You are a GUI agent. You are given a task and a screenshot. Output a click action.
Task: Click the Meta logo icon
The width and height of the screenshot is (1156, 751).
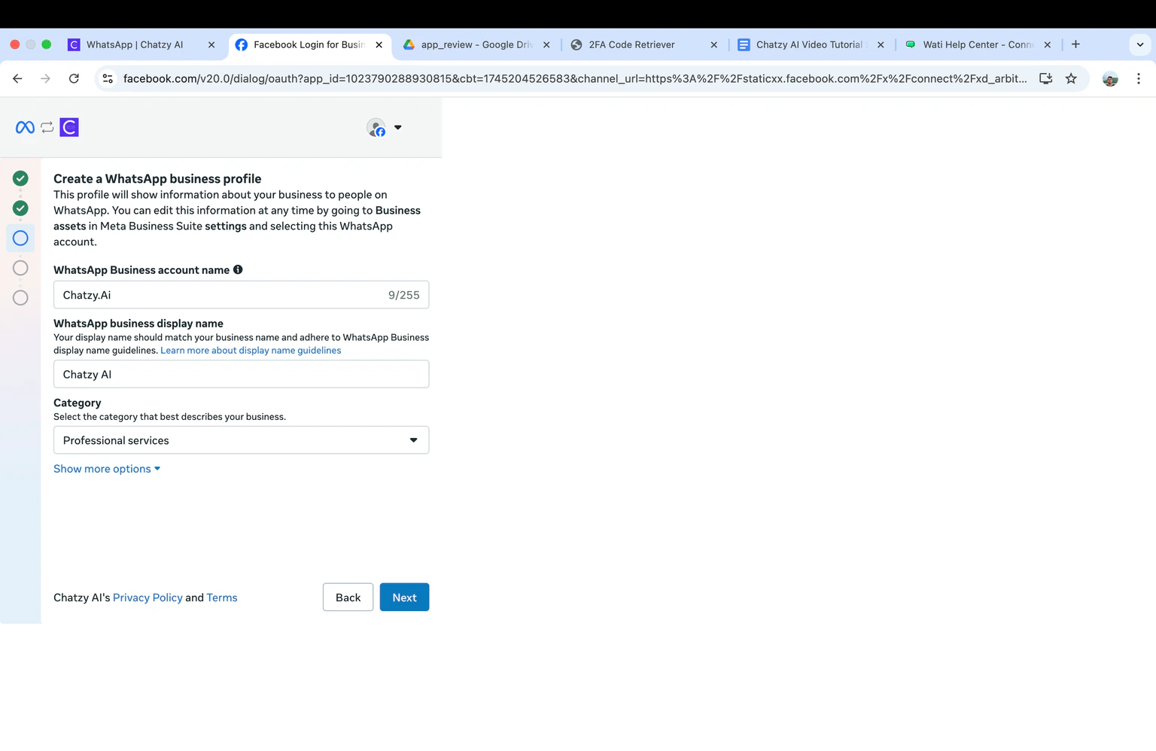[x=25, y=127]
